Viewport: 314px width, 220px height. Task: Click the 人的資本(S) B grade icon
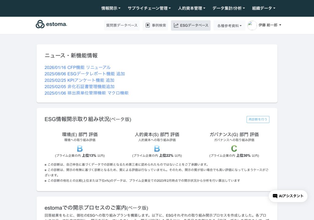157,149
